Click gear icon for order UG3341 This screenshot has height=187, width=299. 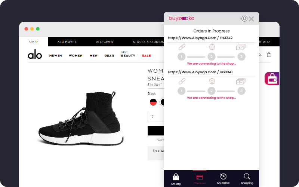point(212,81)
